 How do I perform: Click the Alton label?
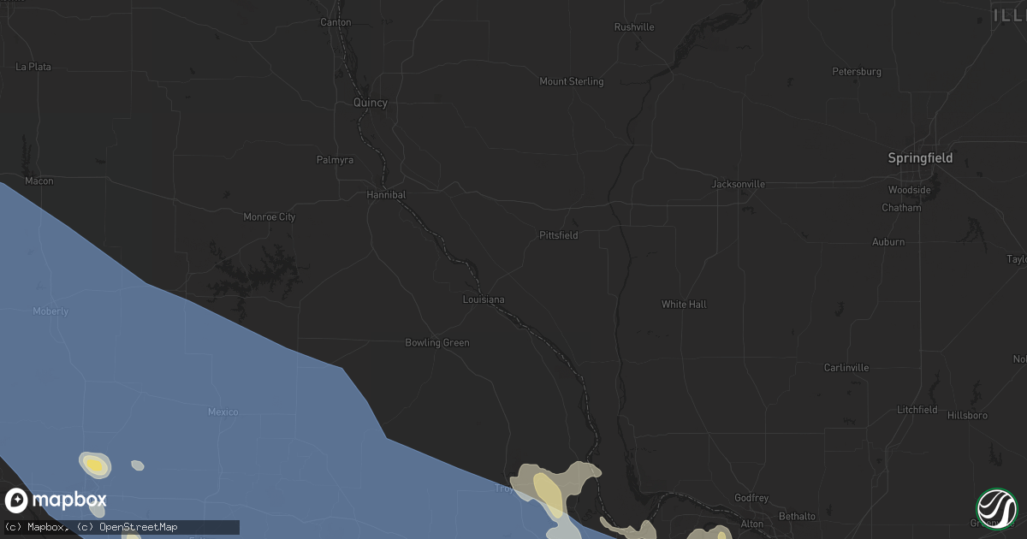(751, 524)
